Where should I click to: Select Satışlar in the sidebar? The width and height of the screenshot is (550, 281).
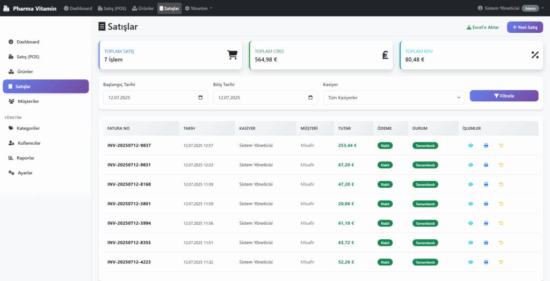[x=46, y=86]
